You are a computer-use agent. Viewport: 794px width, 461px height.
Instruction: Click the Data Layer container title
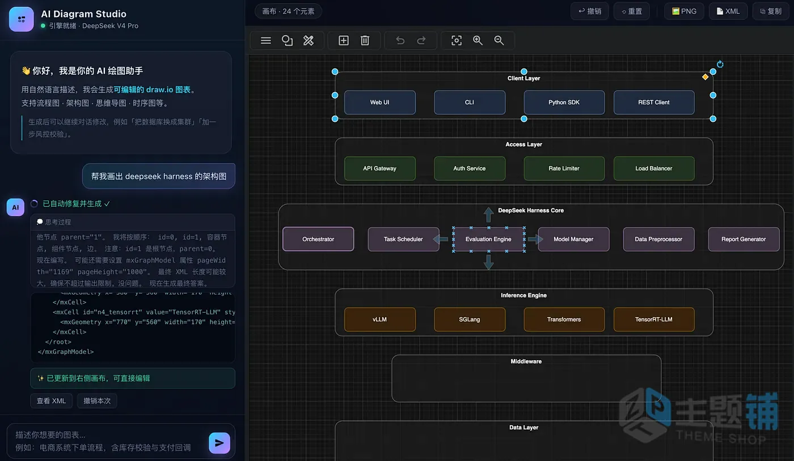[524, 428]
